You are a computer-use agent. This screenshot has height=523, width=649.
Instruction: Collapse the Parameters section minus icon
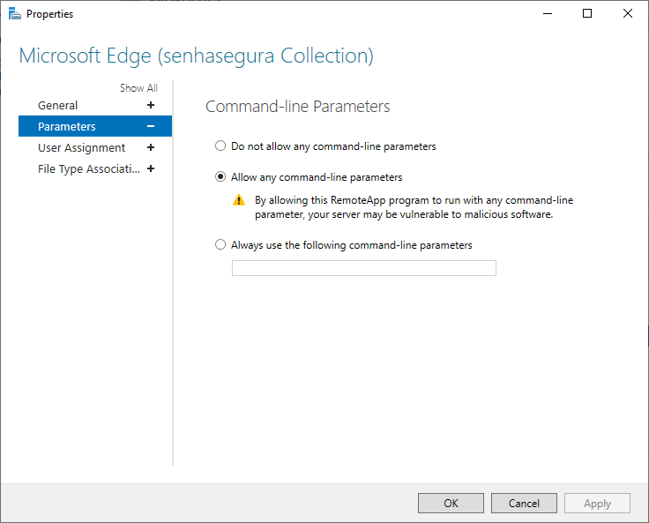(x=151, y=126)
